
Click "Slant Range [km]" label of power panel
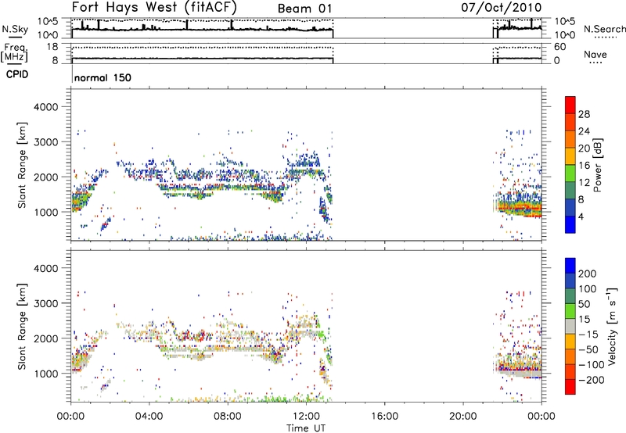22,165
